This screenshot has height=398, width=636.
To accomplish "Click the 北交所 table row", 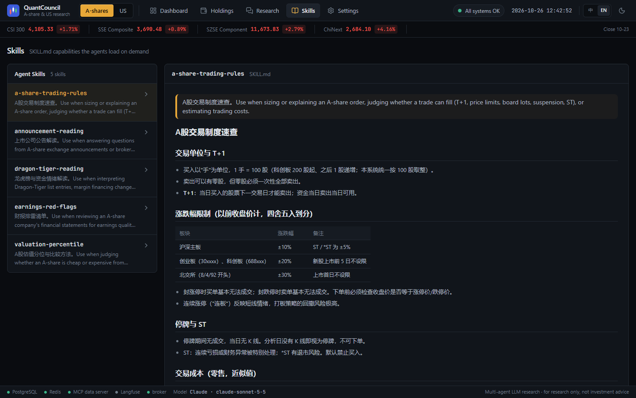I will coord(273,275).
